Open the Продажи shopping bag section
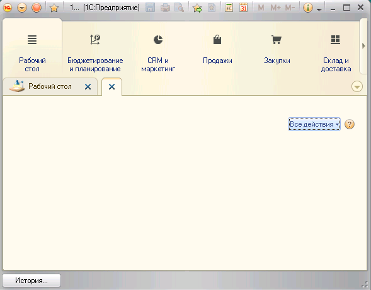The height and width of the screenshot is (290, 371). 217,50
